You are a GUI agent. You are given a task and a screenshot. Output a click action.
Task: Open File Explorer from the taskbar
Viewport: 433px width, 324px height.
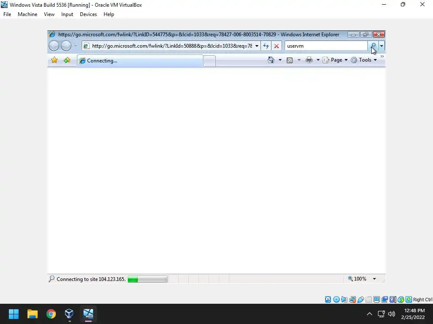(x=32, y=314)
